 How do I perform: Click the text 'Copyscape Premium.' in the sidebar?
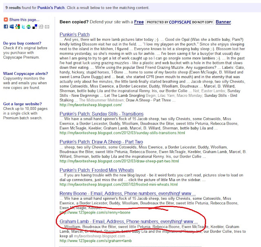click(22, 57)
